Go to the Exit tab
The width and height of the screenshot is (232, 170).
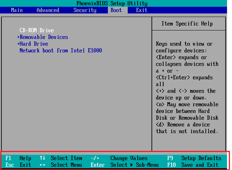[142, 10]
